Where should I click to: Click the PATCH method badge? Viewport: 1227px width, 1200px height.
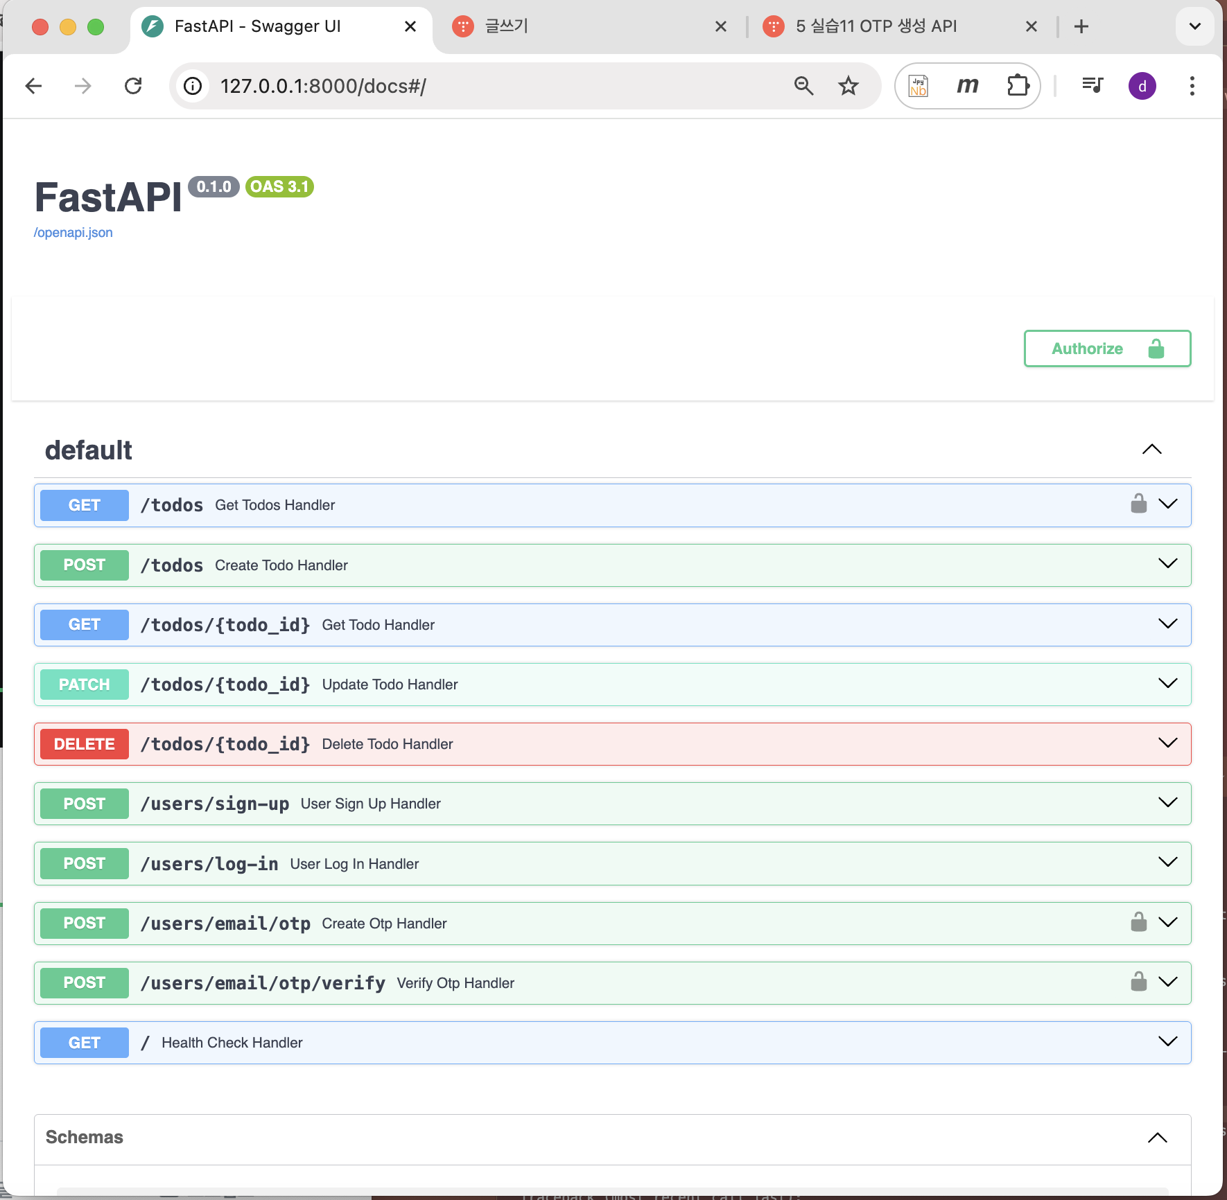pyautogui.click(x=85, y=685)
